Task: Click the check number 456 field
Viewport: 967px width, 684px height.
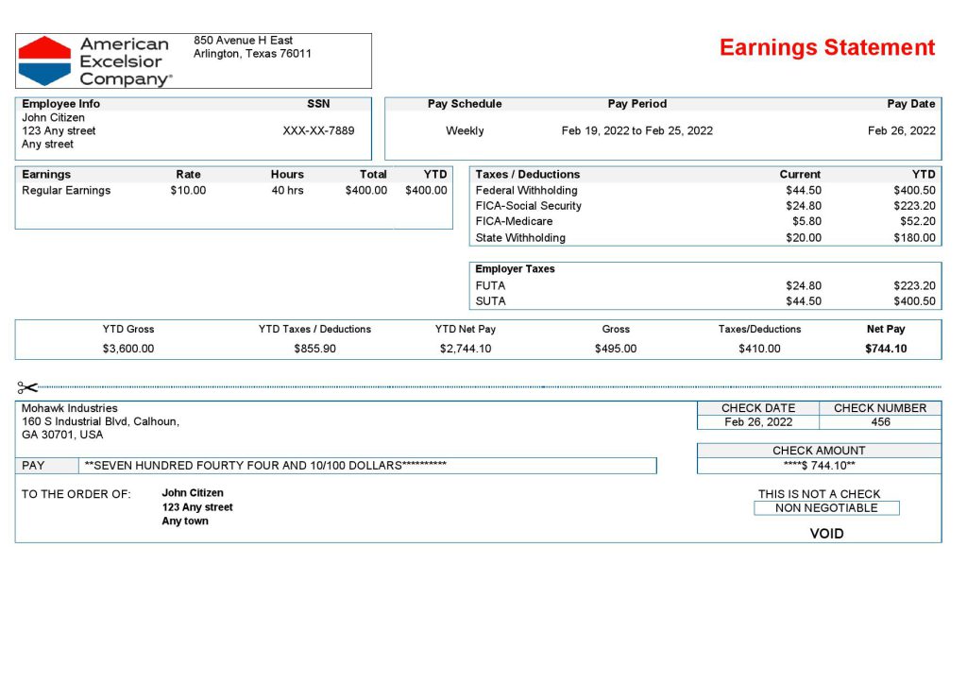Action: pyautogui.click(x=880, y=422)
